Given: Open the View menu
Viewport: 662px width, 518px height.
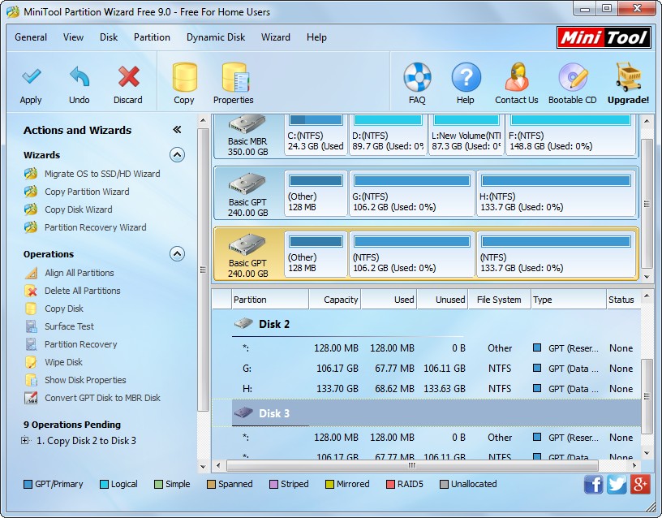Looking at the screenshot, I should (x=74, y=37).
